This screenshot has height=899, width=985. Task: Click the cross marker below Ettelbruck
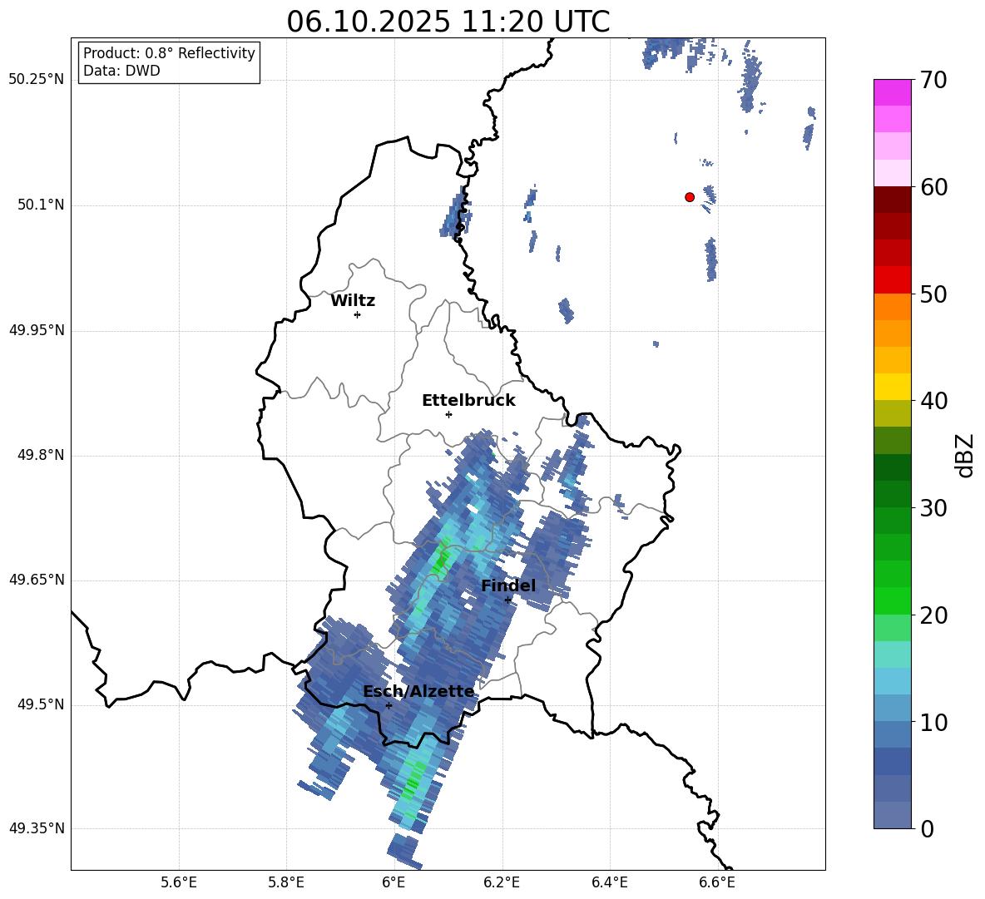click(x=448, y=414)
